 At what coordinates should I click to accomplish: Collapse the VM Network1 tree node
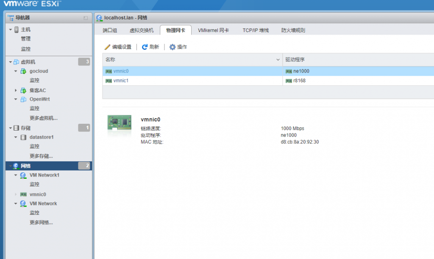pos(16,175)
